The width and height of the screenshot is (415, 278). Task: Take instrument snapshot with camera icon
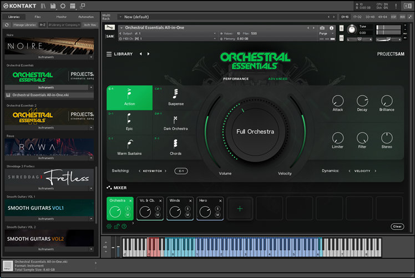click(x=322, y=27)
